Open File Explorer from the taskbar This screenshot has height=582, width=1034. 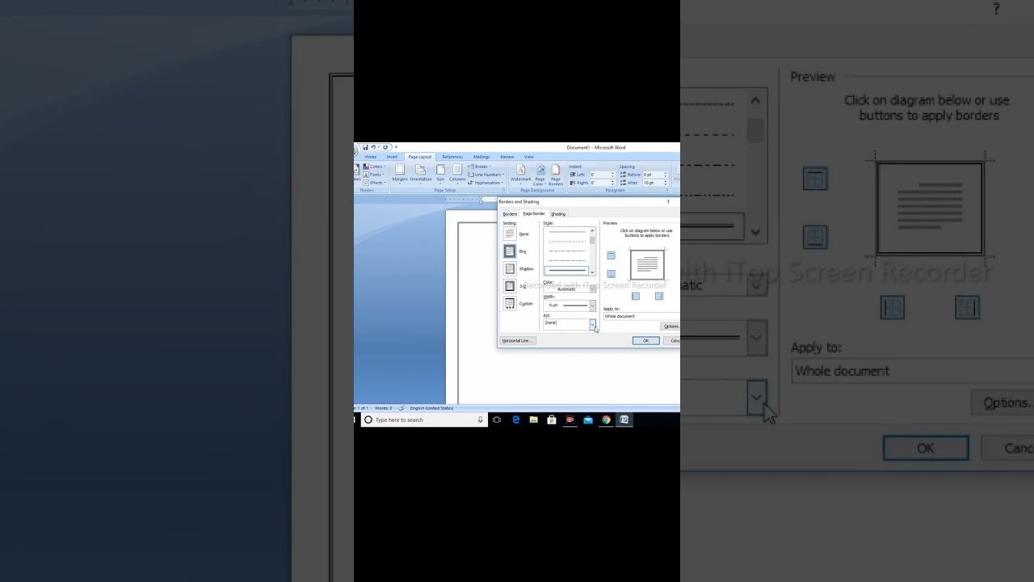[533, 420]
